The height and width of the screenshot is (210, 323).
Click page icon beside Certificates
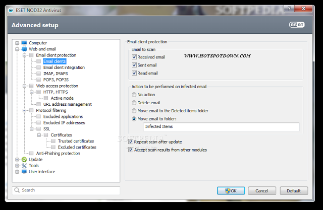(x=46, y=135)
